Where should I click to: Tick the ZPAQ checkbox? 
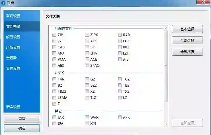pos(87,66)
